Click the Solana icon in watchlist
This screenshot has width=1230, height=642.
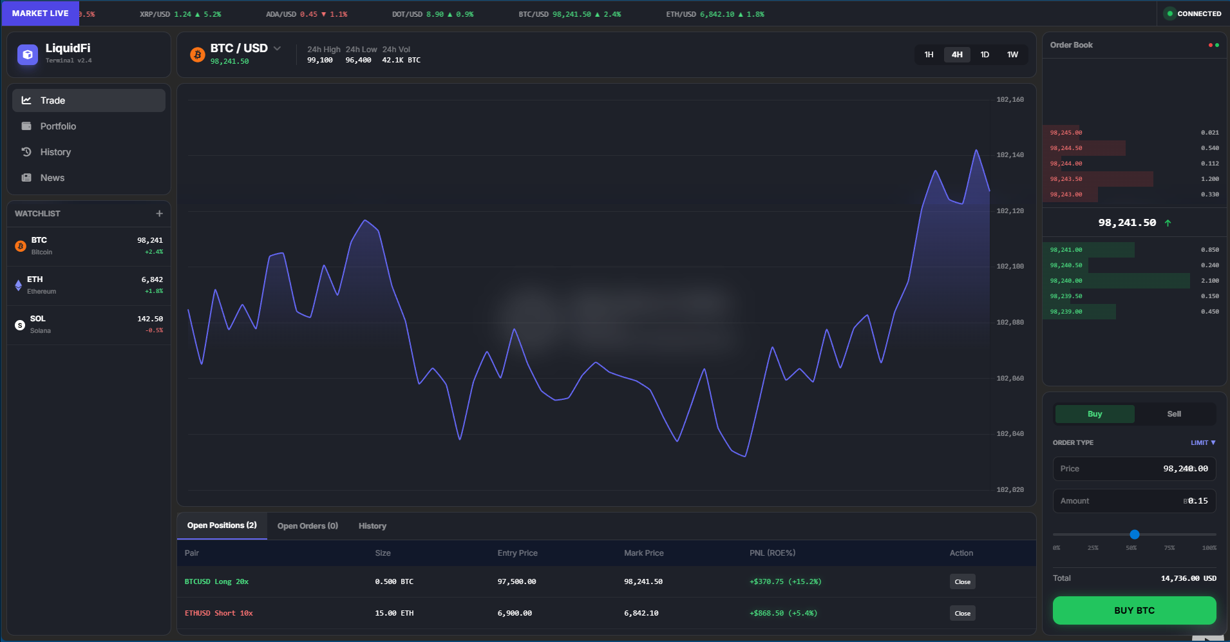tap(20, 325)
